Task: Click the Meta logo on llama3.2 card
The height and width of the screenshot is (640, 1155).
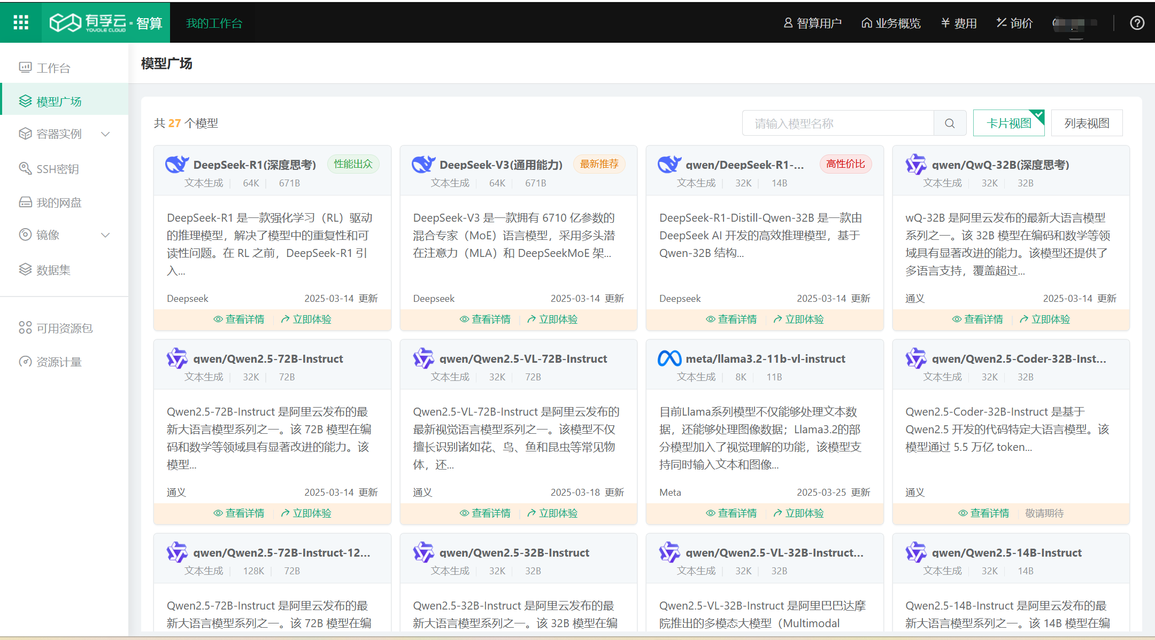Action: [x=669, y=358]
